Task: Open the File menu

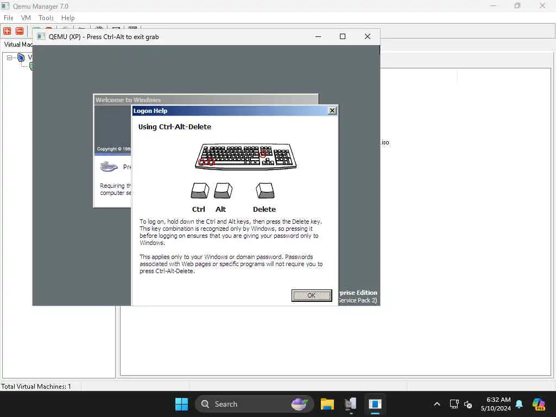Action: coord(9,18)
